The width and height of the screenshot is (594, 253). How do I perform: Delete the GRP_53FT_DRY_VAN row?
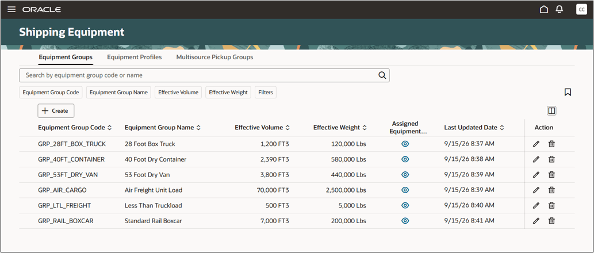pyautogui.click(x=551, y=175)
